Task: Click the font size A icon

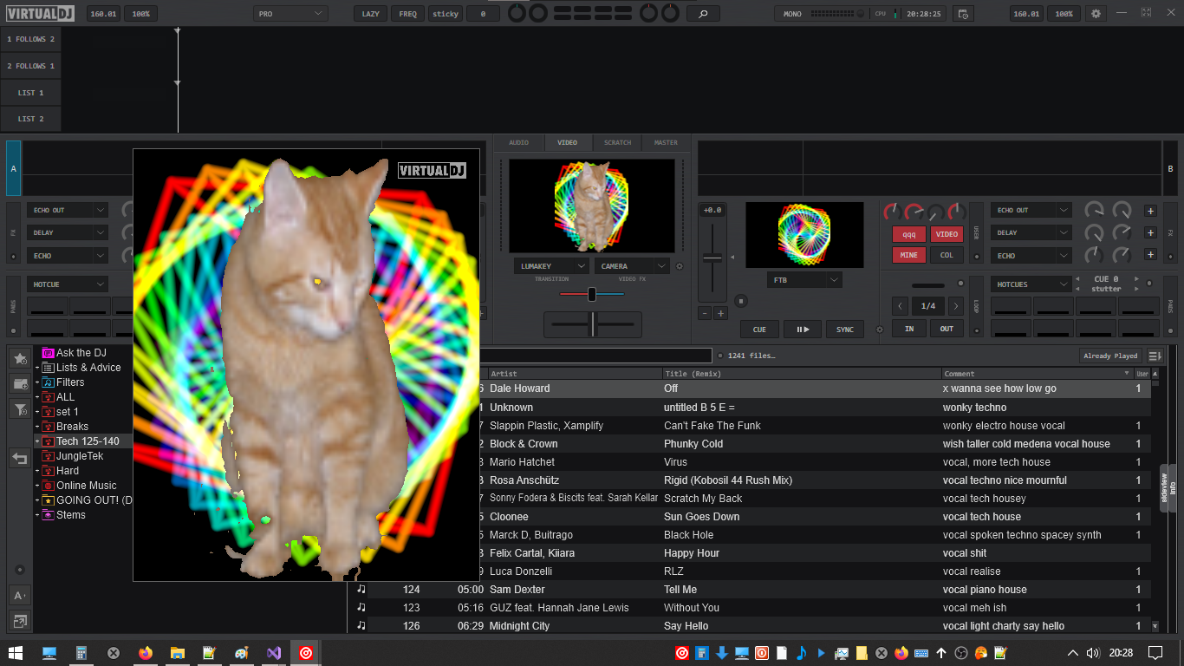Action: coord(20,596)
